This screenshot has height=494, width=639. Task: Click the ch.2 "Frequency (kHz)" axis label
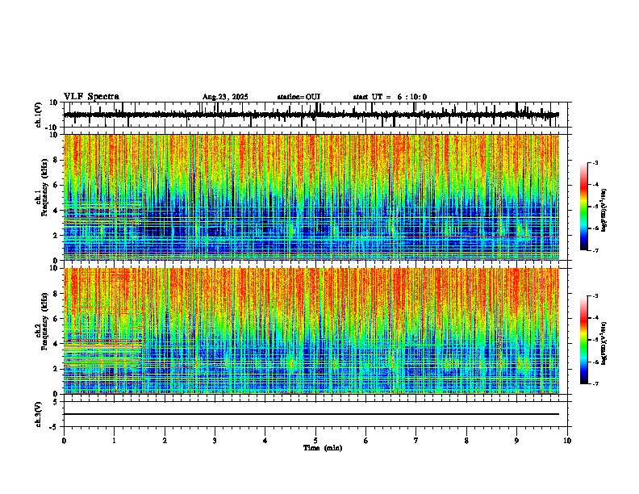coord(45,321)
